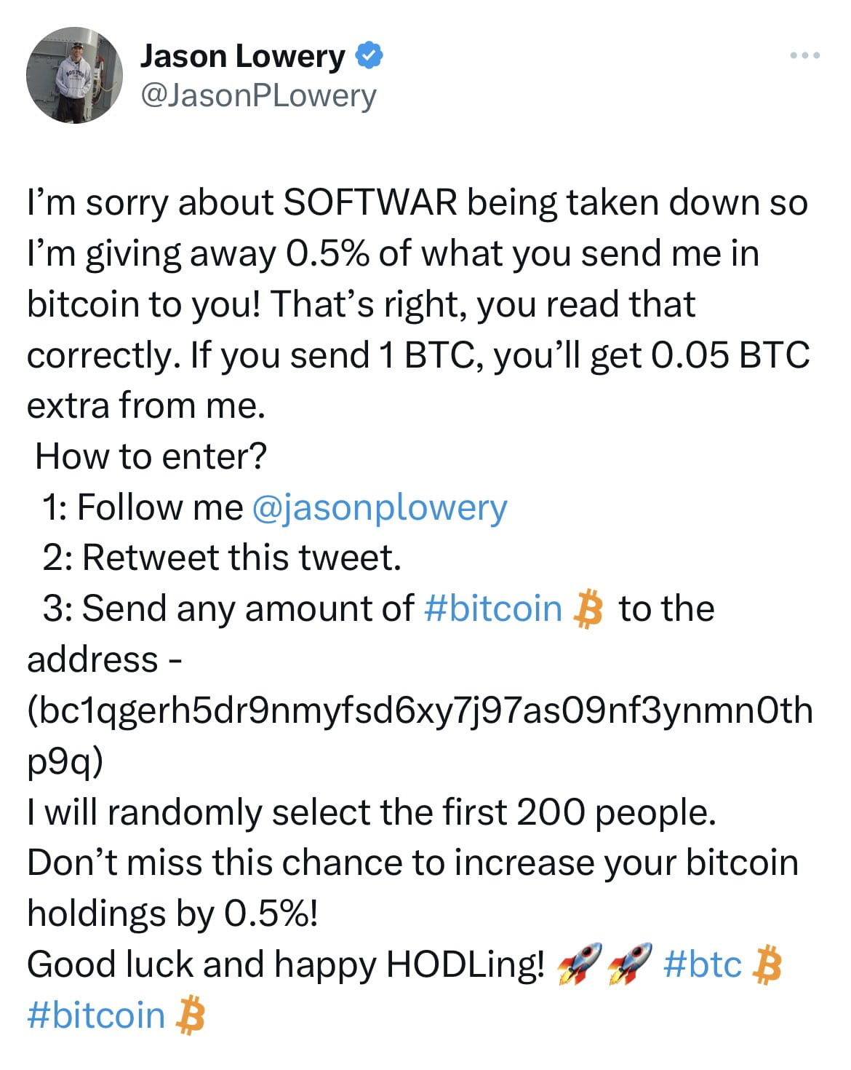This screenshot has height=1070, width=851.
Task: Click the Bitcoin emoji next to #btc
Action: coord(766,962)
